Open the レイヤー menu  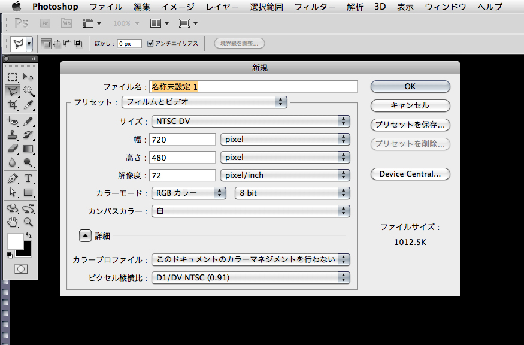point(222,7)
